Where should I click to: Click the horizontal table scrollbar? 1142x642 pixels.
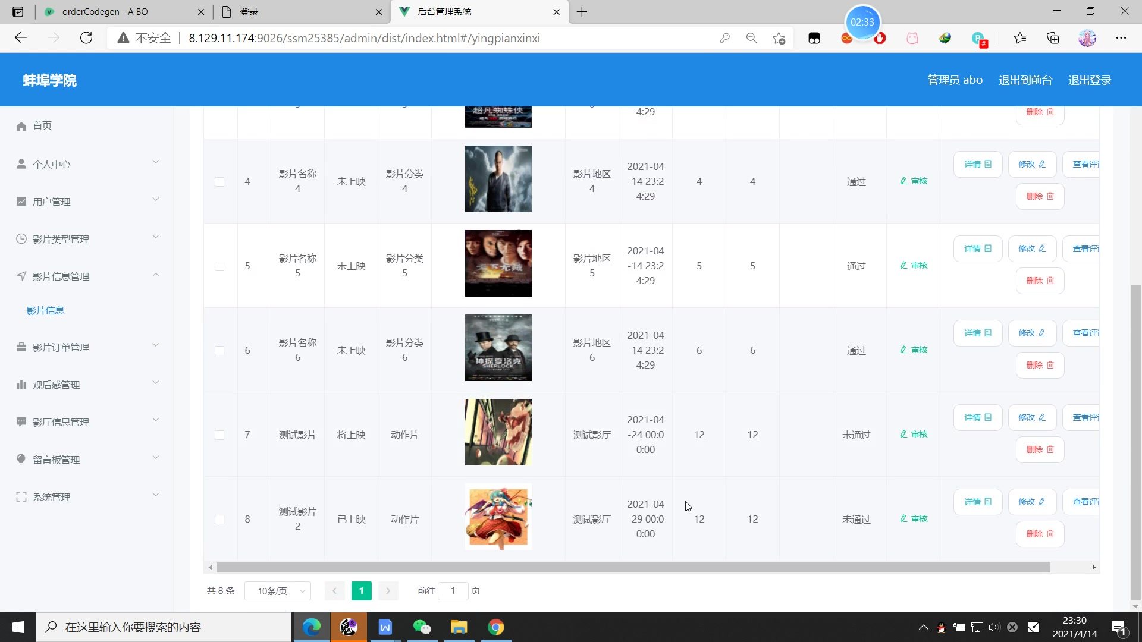click(633, 568)
